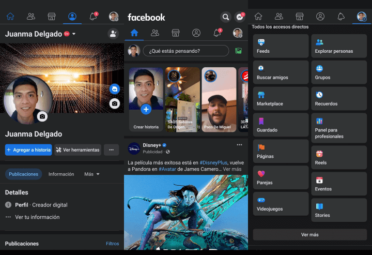Open Friends icon in left profile panel
This screenshot has height=255, width=372.
coord(31,17)
